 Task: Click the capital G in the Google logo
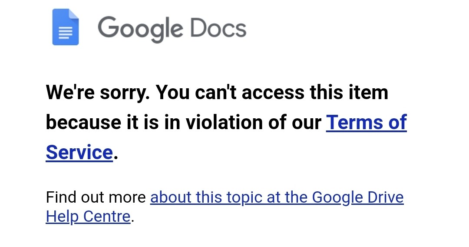tap(108, 27)
